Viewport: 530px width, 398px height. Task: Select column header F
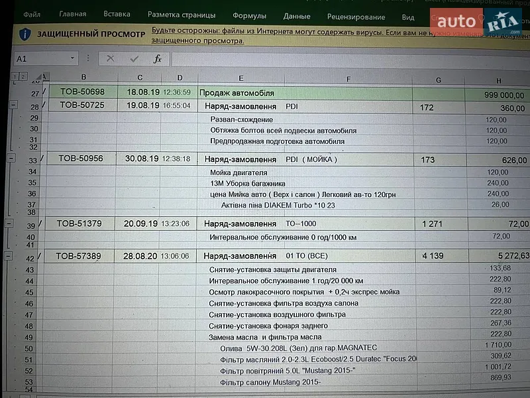[x=348, y=79]
